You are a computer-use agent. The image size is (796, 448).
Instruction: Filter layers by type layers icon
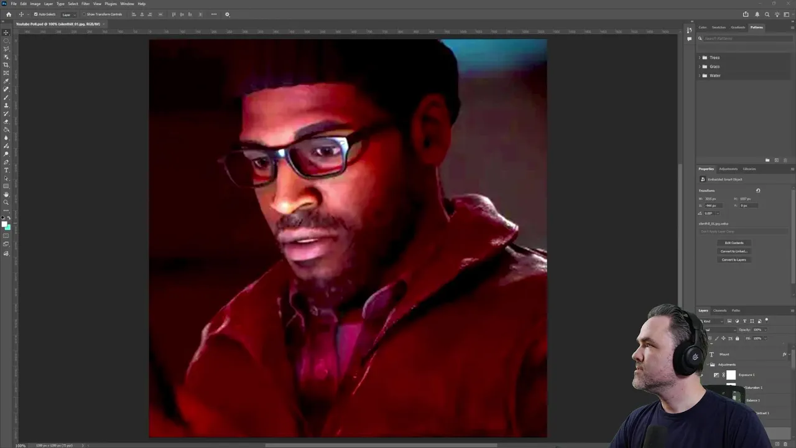pos(744,321)
